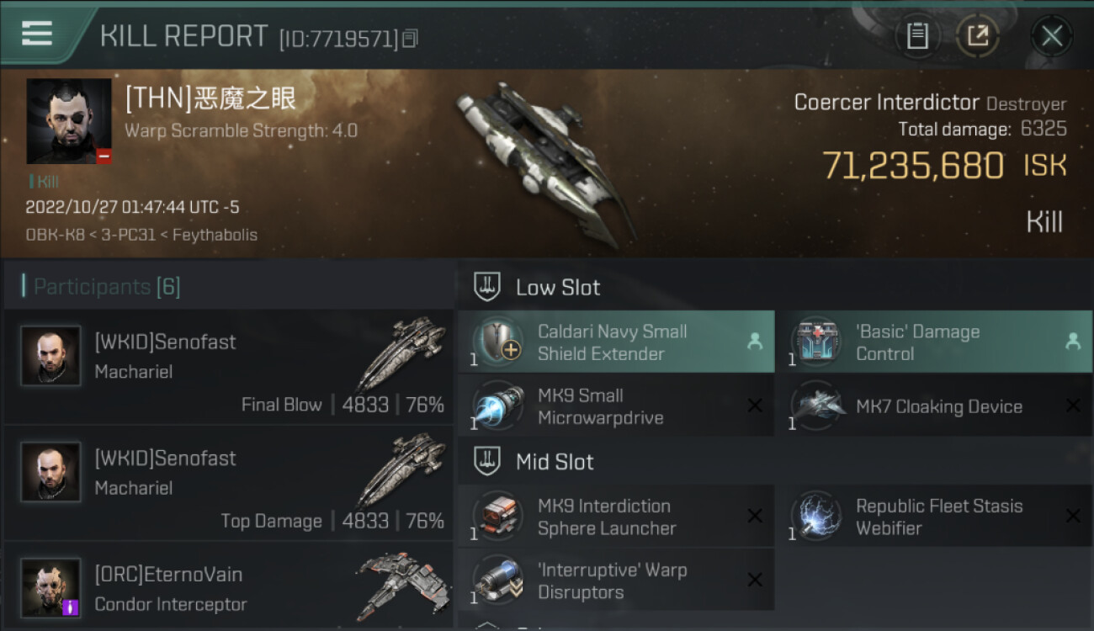Share the kill report externally
1094x631 pixels.
click(x=977, y=35)
